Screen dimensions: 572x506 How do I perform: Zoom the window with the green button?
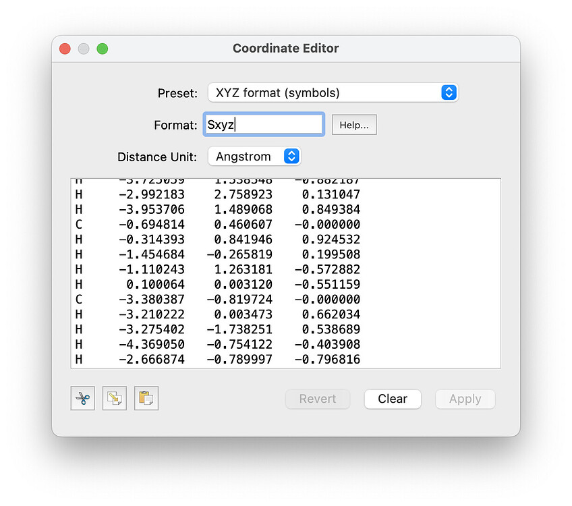coord(101,48)
